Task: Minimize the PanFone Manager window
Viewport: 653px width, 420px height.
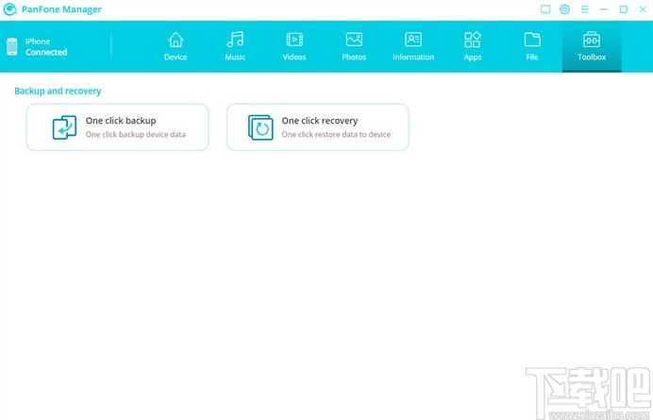Action: [604, 9]
